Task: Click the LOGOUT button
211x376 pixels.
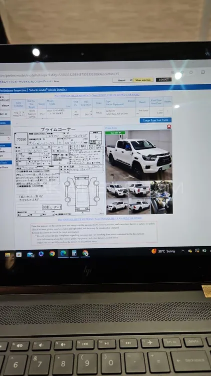Action: (x=163, y=80)
